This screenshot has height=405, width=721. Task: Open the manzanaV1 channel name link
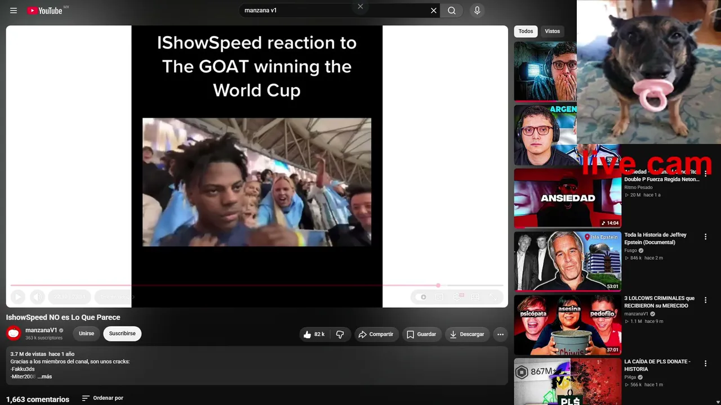41,330
